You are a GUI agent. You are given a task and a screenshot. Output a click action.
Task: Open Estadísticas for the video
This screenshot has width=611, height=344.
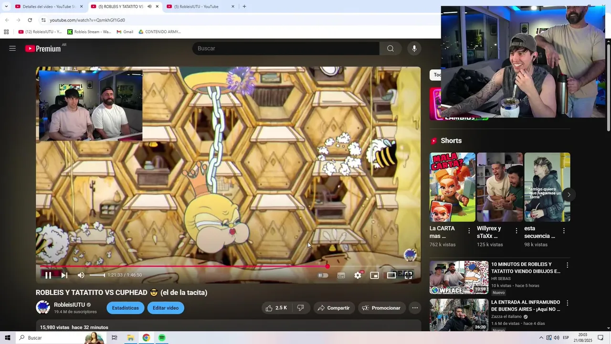coord(126,308)
